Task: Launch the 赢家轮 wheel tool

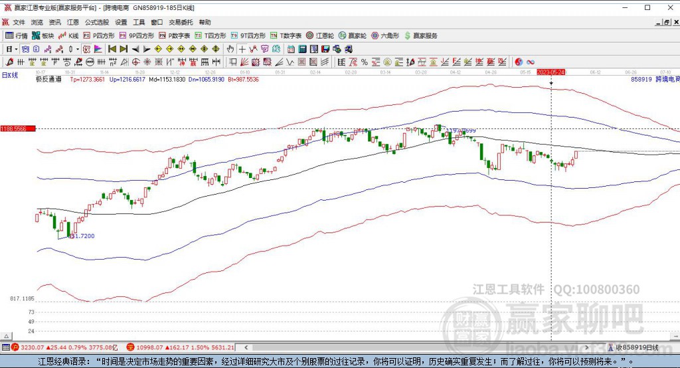Action: (353, 36)
